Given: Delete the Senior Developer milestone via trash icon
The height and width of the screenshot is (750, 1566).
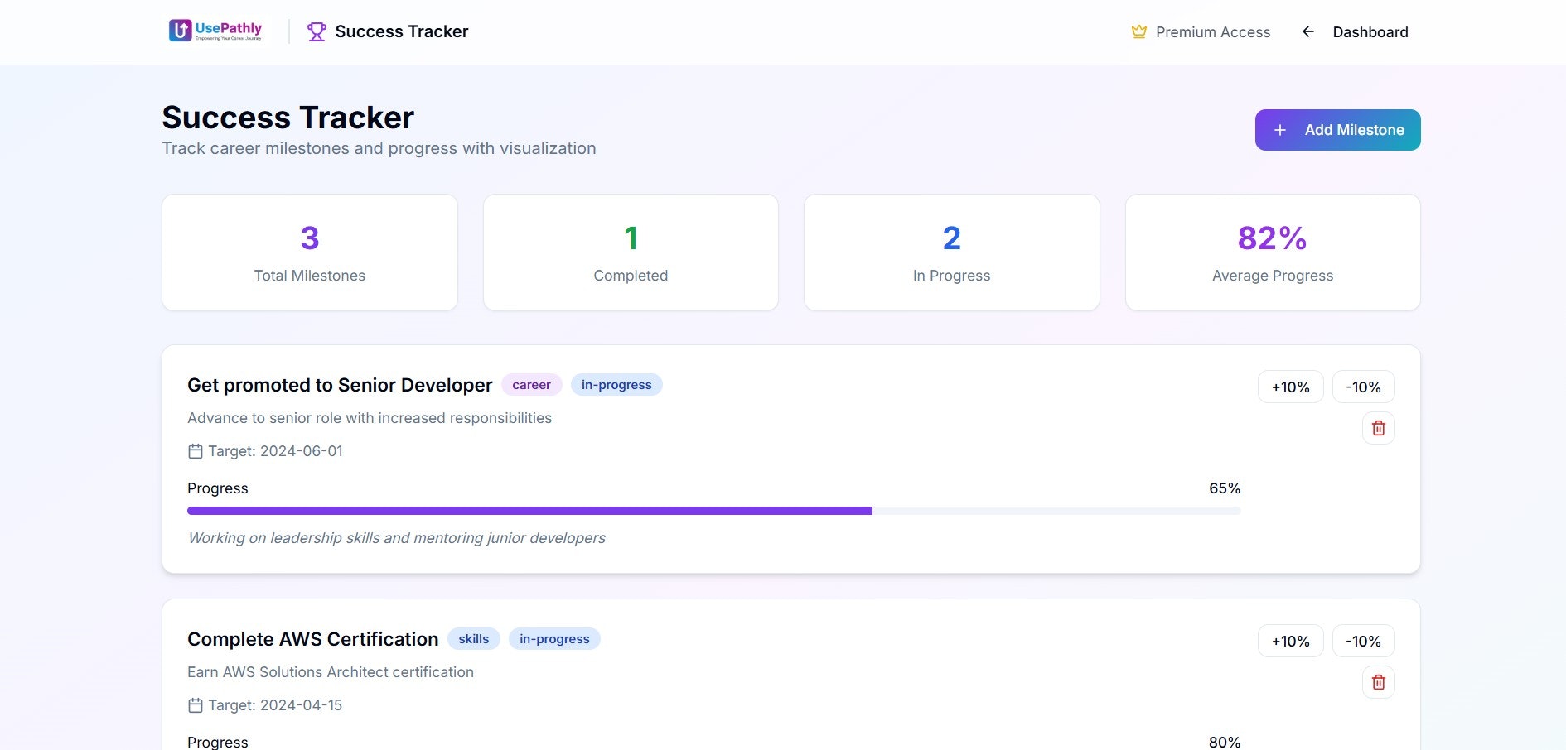Looking at the screenshot, I should 1379,428.
